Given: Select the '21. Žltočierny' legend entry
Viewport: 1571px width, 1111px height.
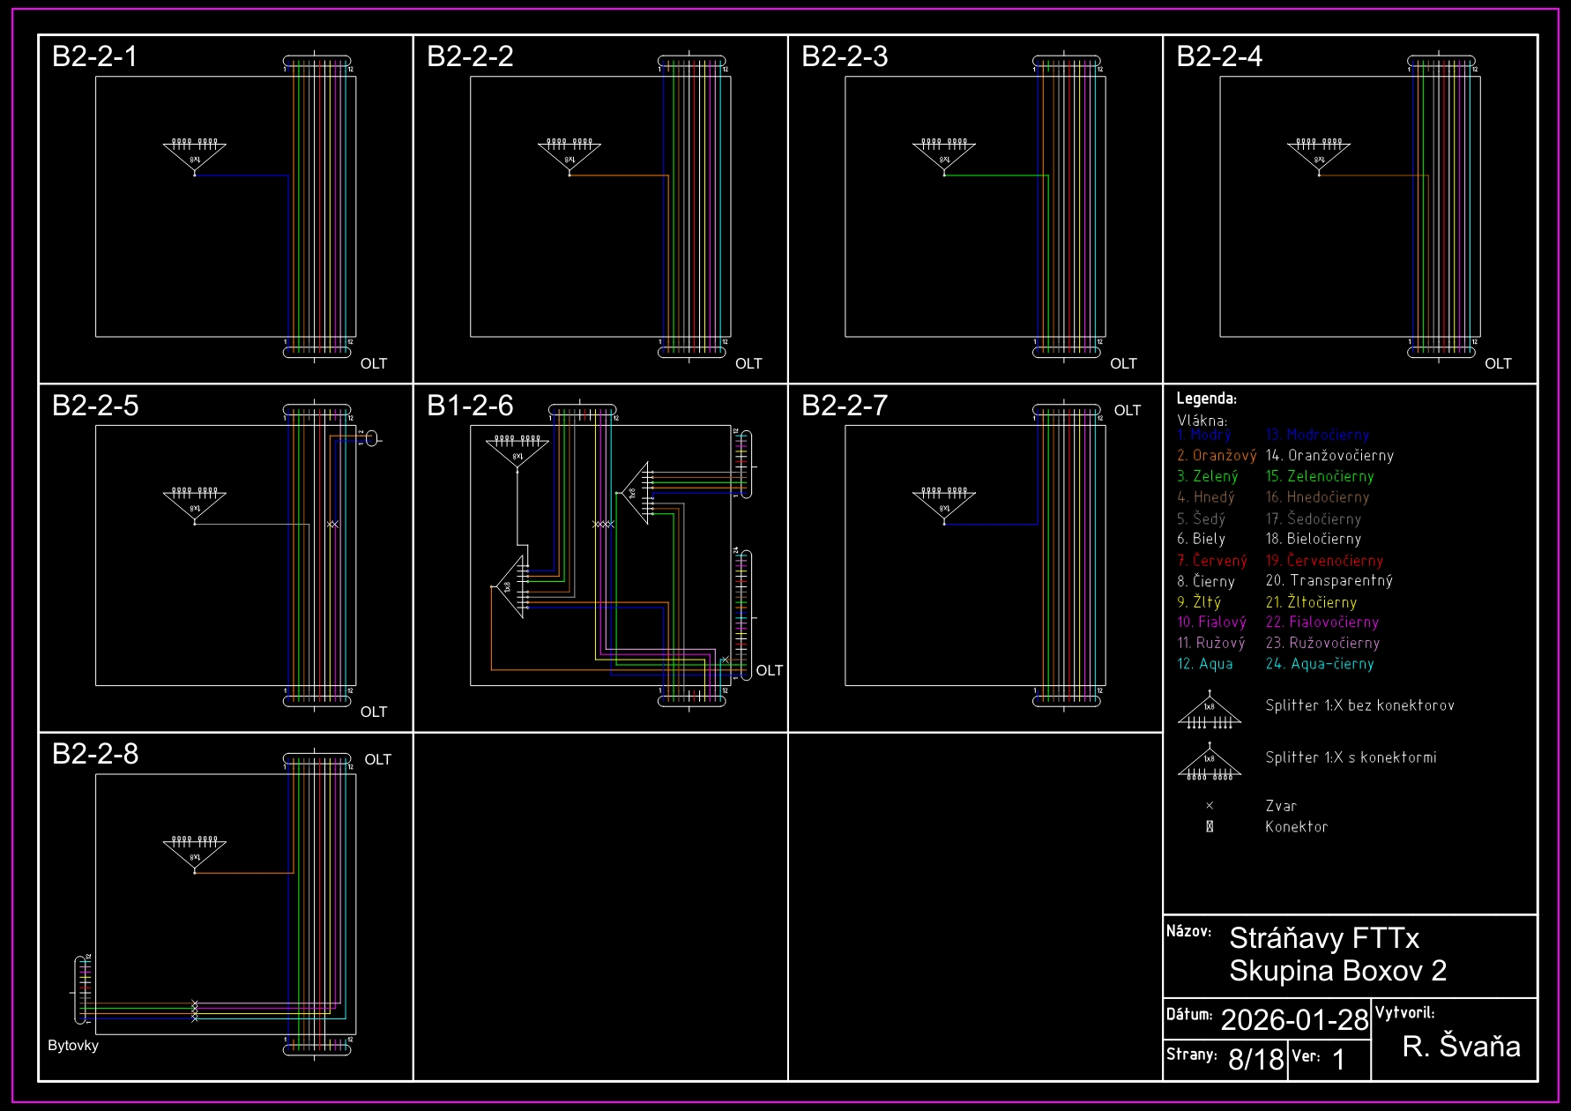Looking at the screenshot, I should (x=1311, y=602).
